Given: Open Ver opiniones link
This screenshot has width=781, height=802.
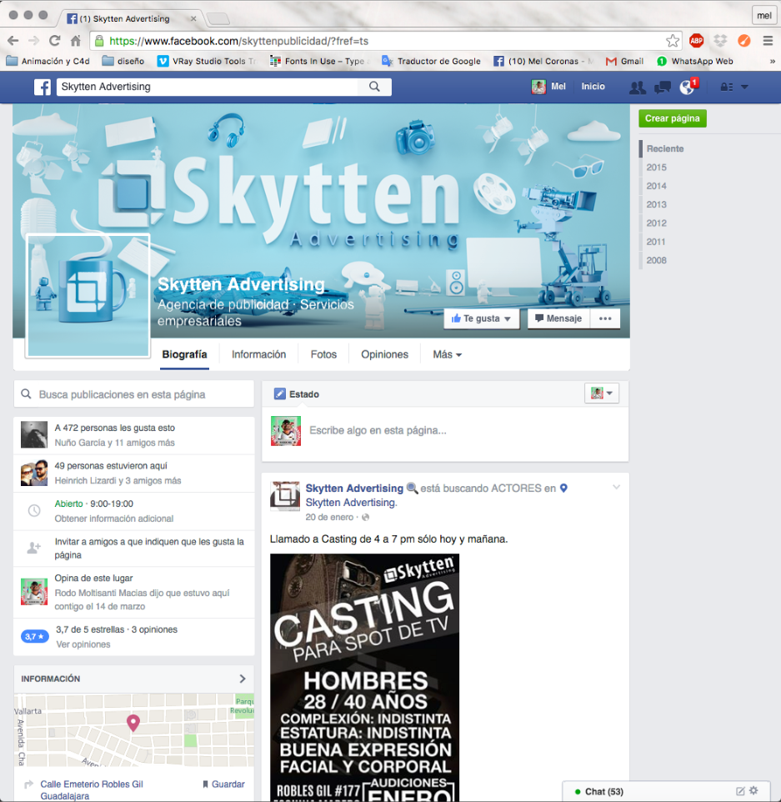Looking at the screenshot, I should point(83,644).
